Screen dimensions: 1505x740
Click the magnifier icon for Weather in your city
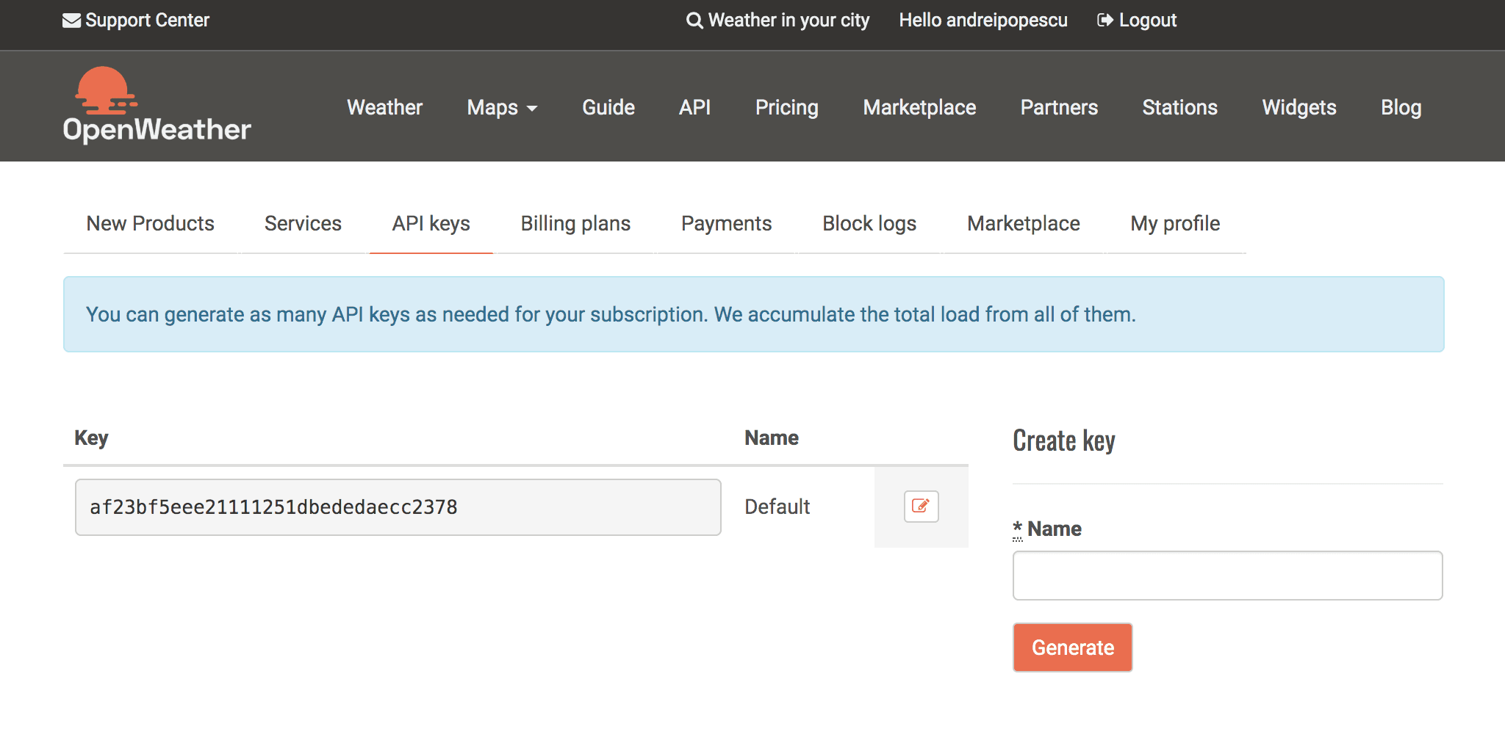click(694, 21)
